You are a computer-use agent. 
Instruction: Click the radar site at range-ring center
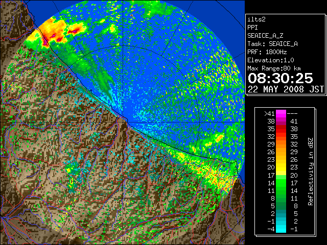(123, 122)
